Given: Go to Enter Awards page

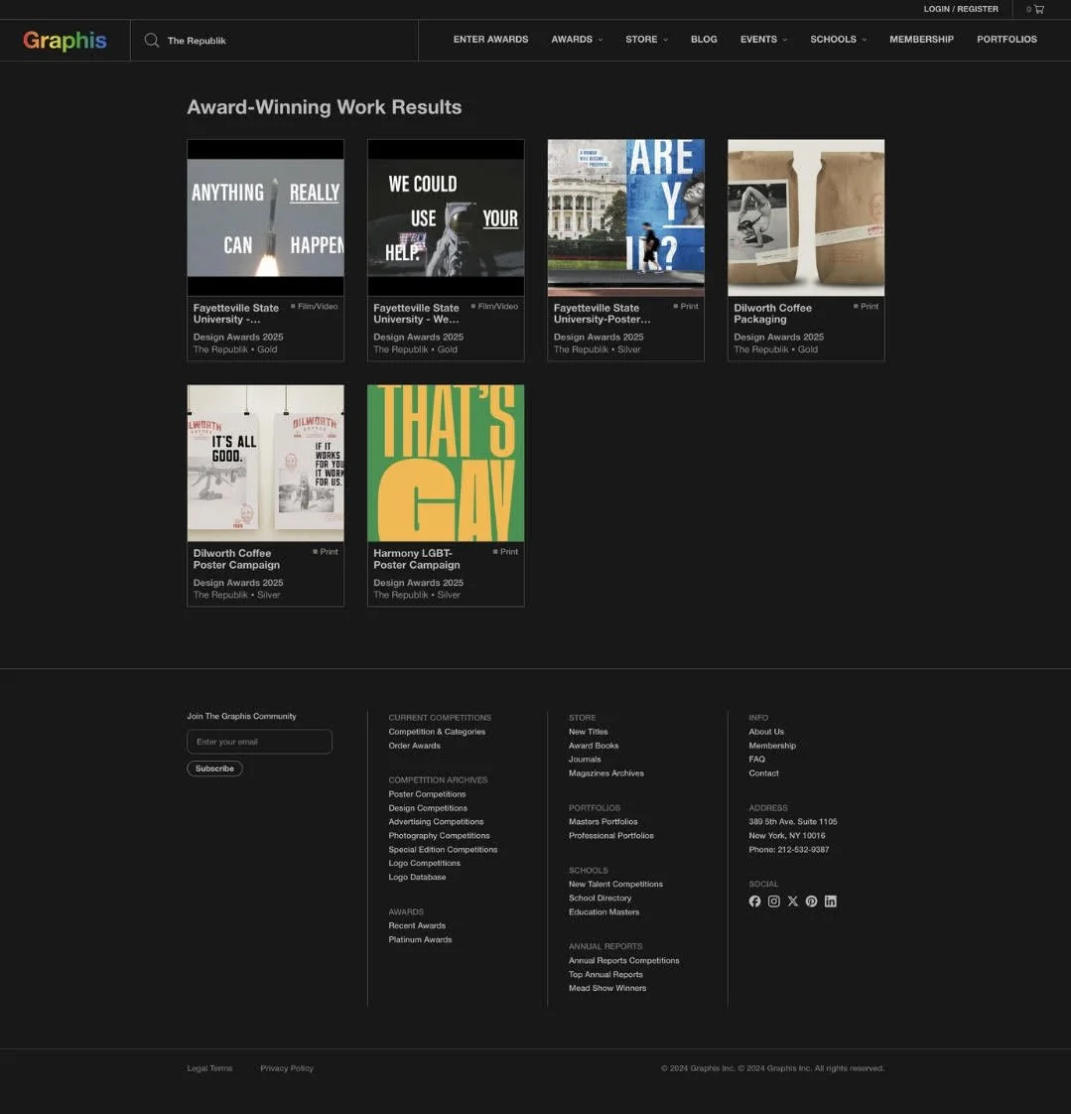Looking at the screenshot, I should click(x=490, y=39).
